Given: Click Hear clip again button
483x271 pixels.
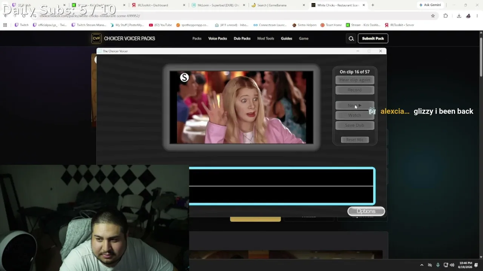Looking at the screenshot, I should (x=355, y=80).
